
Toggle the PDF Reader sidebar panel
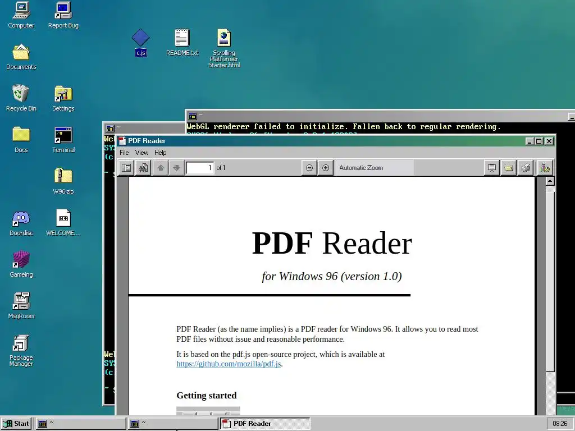click(x=126, y=168)
